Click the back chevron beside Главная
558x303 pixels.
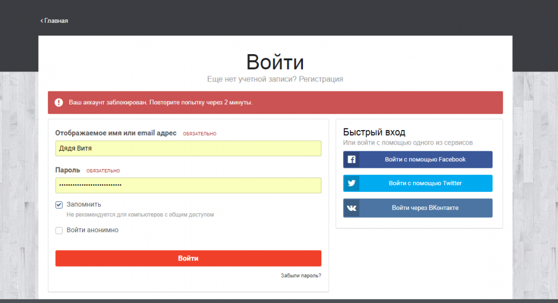(41, 21)
